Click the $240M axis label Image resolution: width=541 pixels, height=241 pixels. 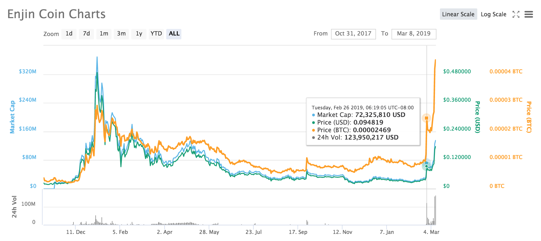pyautogui.click(x=28, y=100)
